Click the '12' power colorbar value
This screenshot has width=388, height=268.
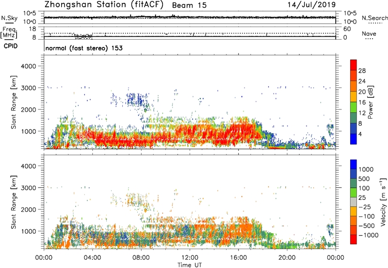pyautogui.click(x=362, y=113)
